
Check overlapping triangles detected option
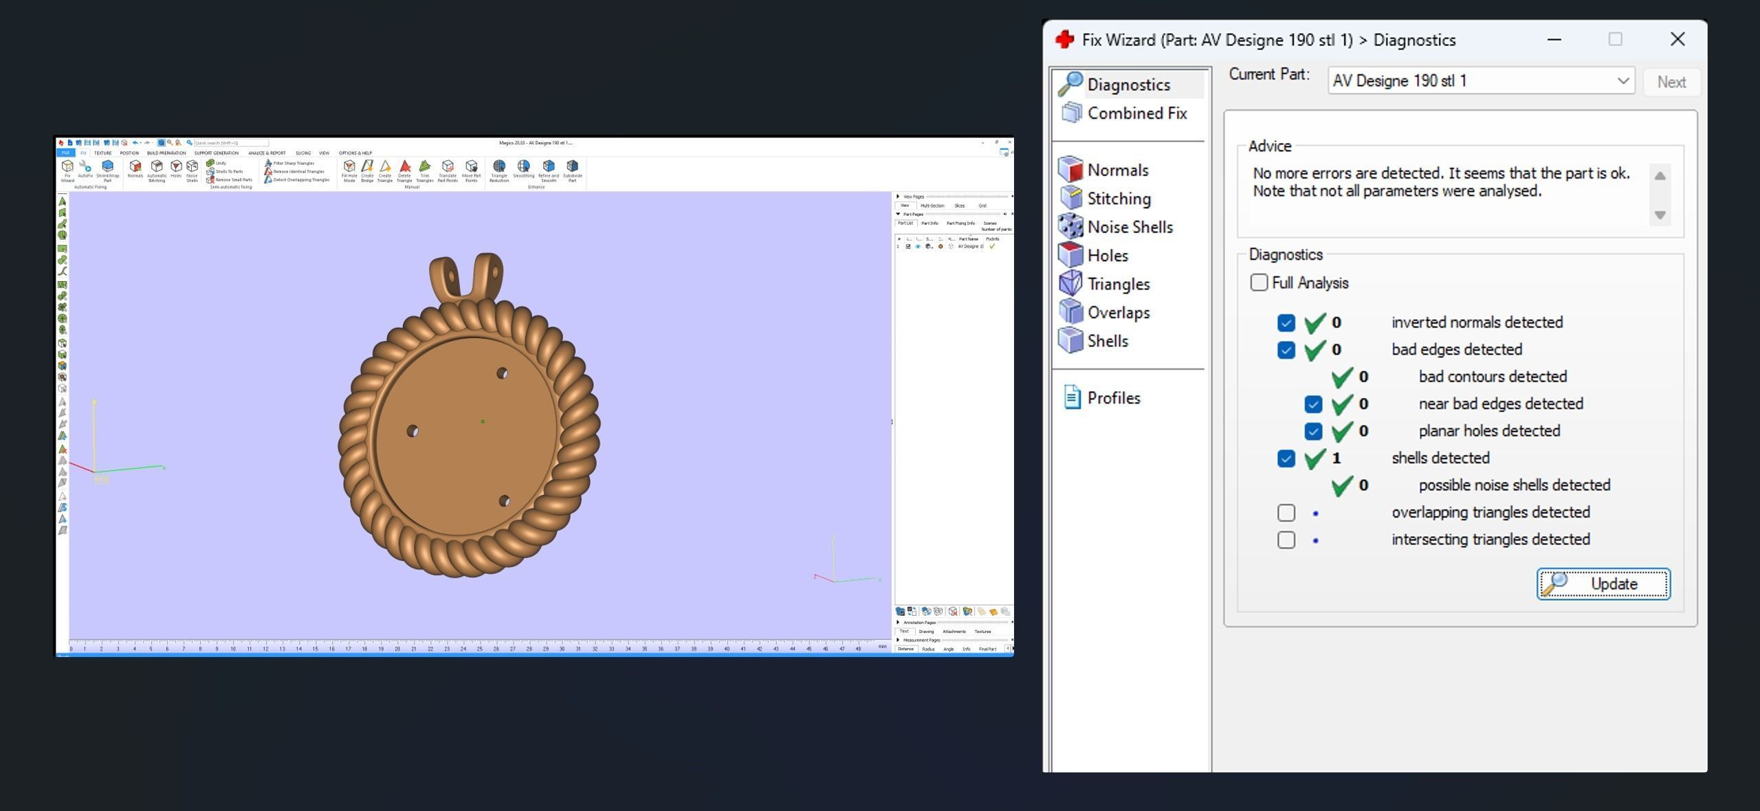[x=1286, y=513]
